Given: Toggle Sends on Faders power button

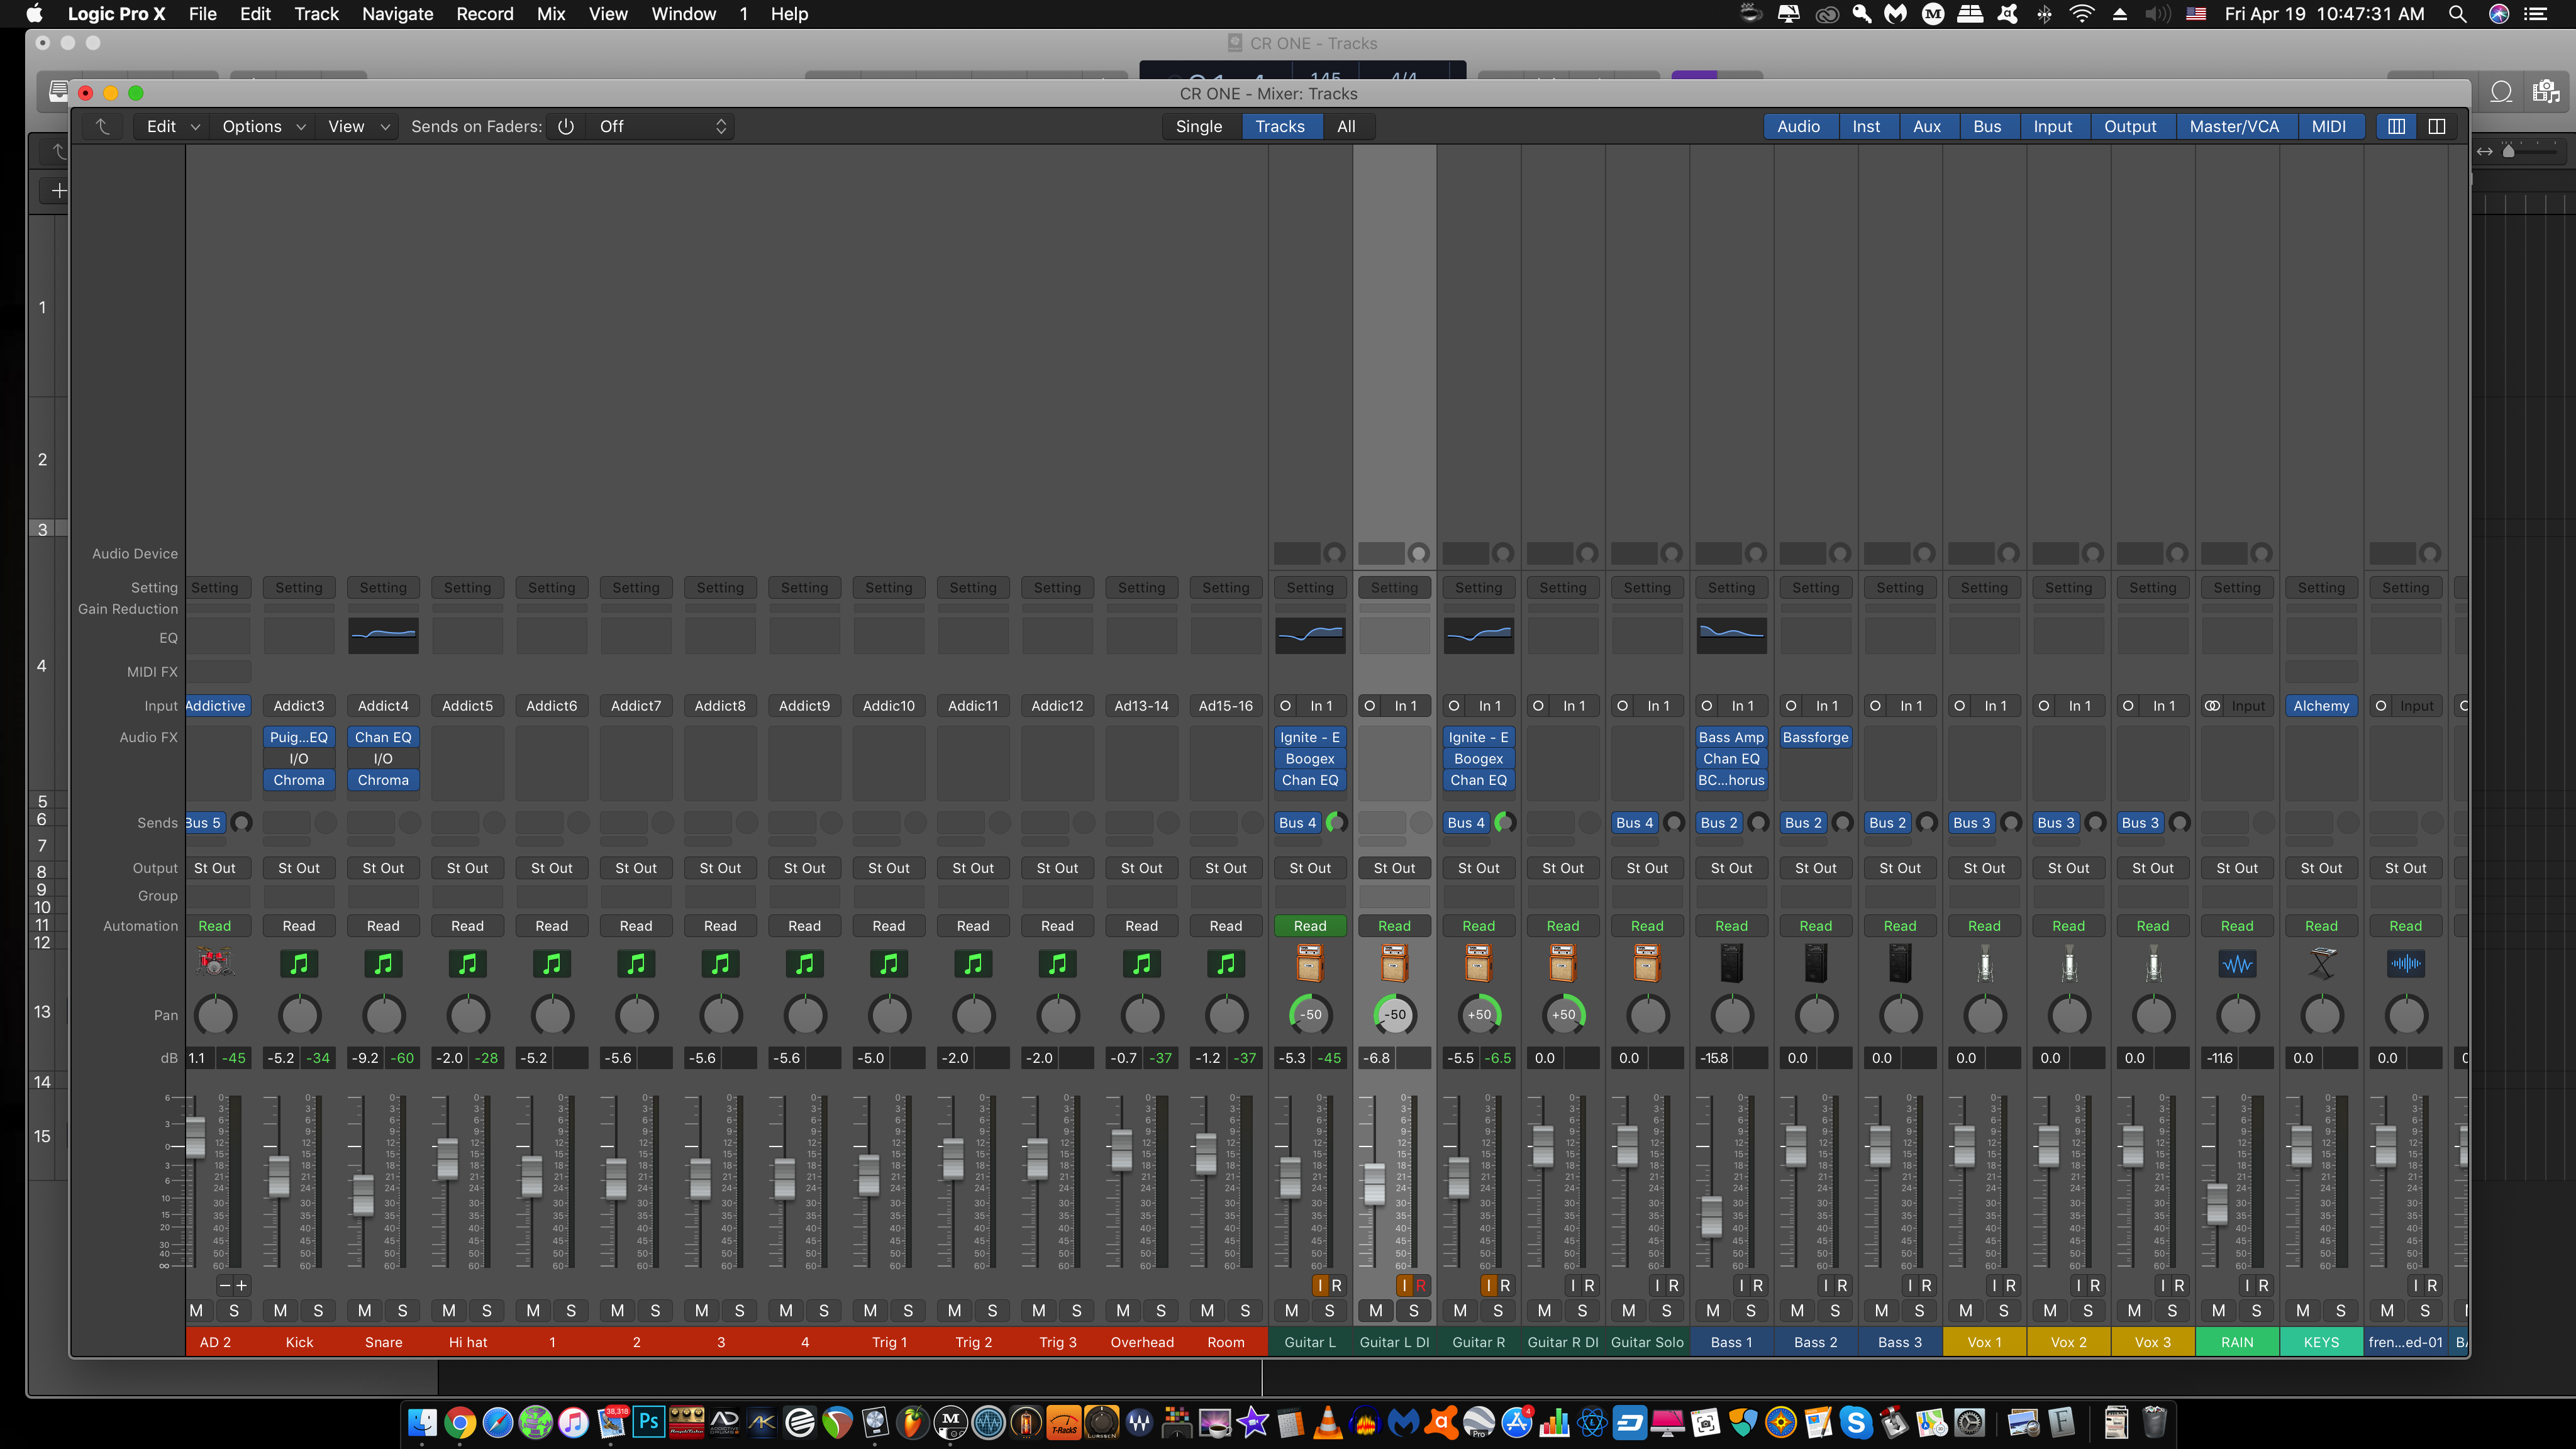Looking at the screenshot, I should [x=566, y=126].
